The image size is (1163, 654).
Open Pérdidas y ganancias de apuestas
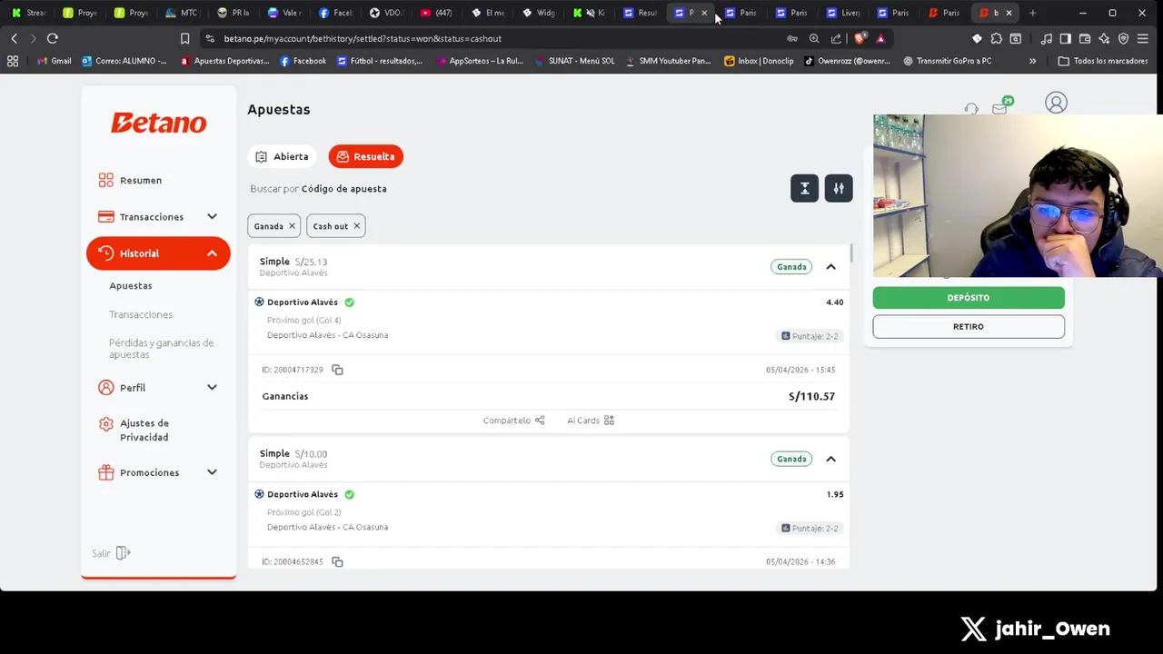(161, 348)
